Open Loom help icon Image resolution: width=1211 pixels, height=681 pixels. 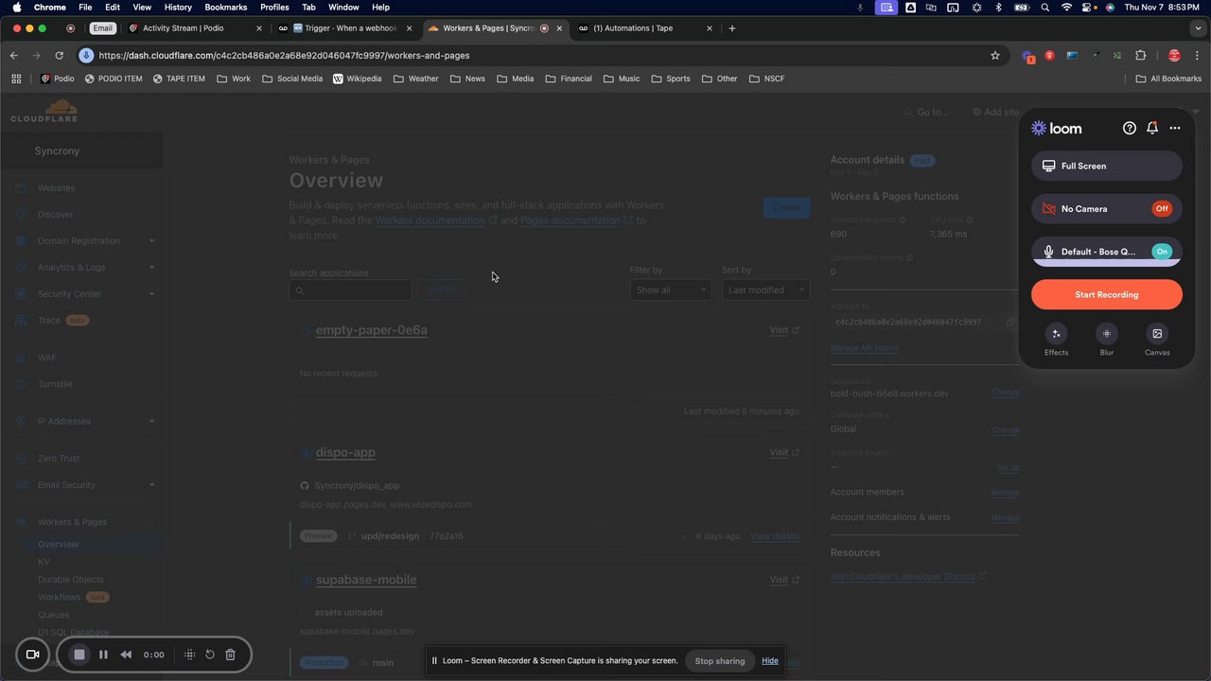1129,128
